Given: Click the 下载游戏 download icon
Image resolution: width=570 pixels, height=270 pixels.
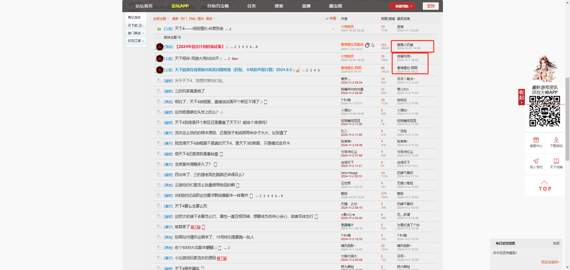Looking at the screenshot, I should click(556, 140).
